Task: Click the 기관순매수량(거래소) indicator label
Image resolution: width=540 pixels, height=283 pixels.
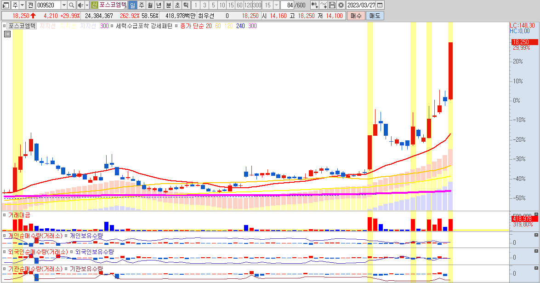Action: (35, 269)
